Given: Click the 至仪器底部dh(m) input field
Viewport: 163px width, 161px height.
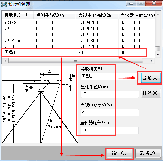Looking at the screenshot, I should click(109, 130).
